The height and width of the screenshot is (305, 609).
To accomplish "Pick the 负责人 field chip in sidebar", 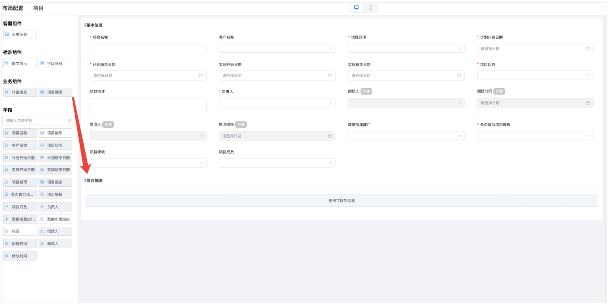I will [55, 207].
